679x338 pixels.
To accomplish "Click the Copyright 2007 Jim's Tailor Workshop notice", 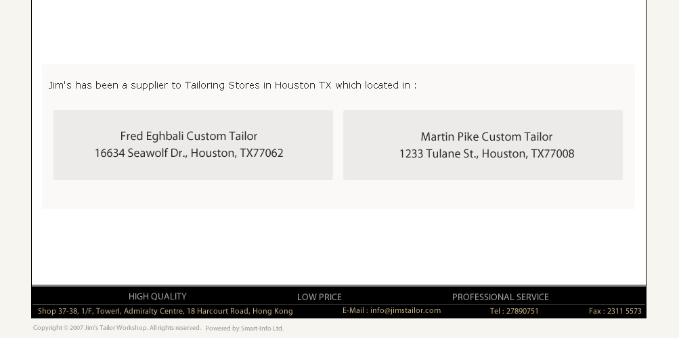I will (x=116, y=328).
